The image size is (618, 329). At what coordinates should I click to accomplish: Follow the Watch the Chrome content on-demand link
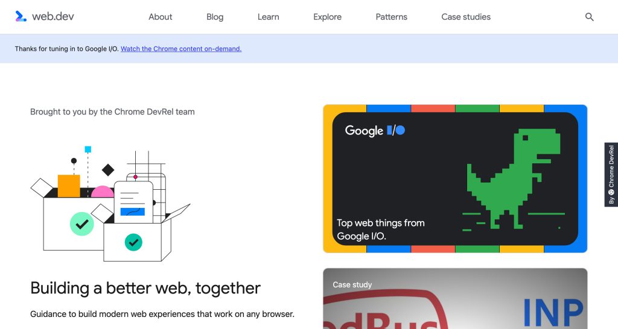point(181,49)
